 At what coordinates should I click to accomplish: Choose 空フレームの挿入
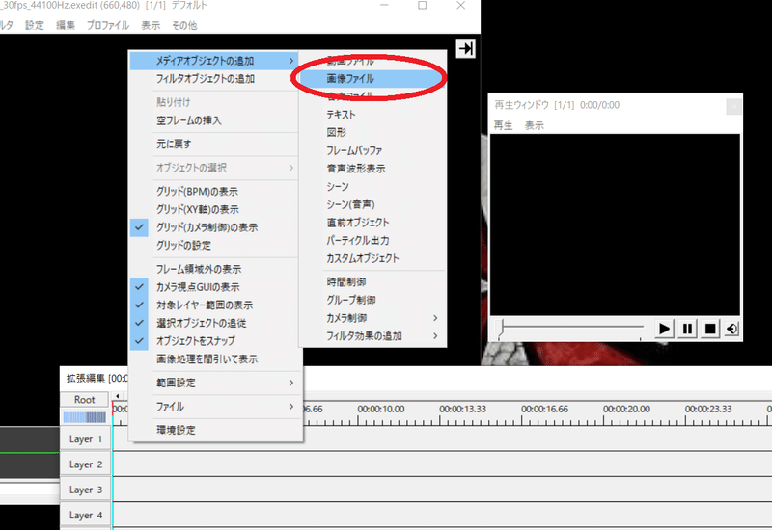pyautogui.click(x=213, y=120)
